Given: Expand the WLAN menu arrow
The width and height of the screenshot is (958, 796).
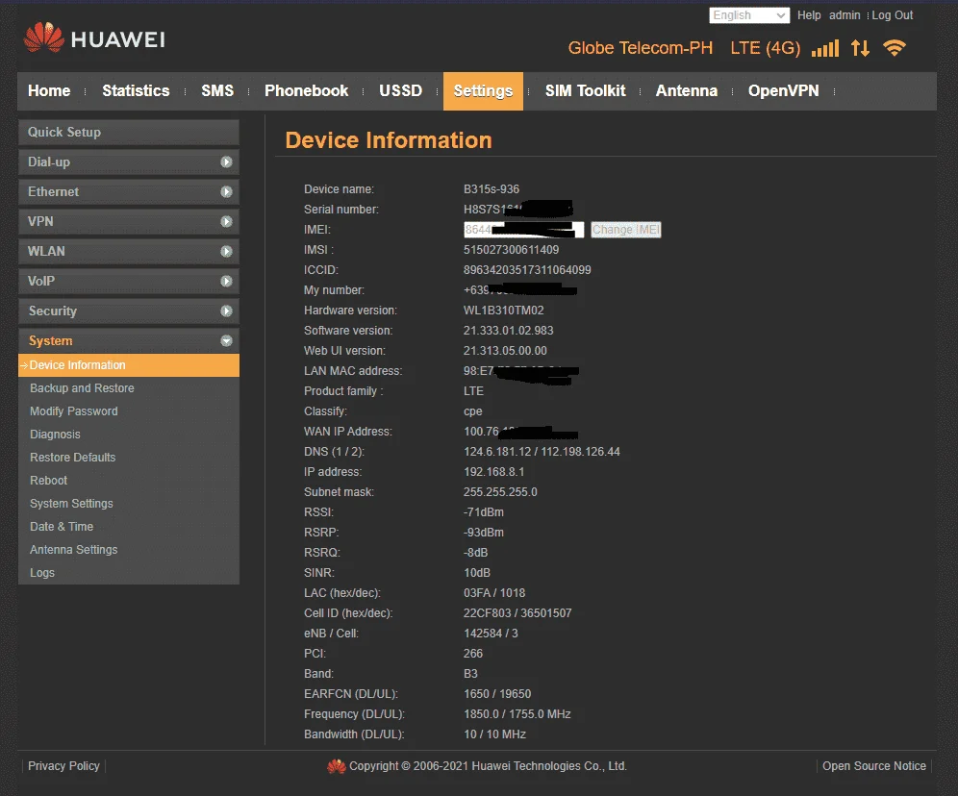Looking at the screenshot, I should (x=226, y=252).
